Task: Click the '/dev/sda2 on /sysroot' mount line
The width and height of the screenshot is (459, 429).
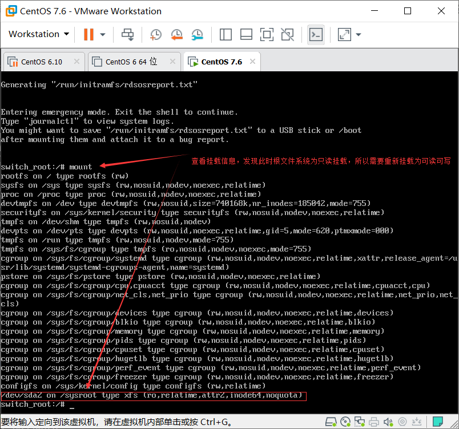Action: [152, 395]
